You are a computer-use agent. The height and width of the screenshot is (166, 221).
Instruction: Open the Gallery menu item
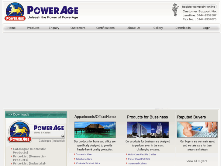pyautogui.click(x=158, y=28)
